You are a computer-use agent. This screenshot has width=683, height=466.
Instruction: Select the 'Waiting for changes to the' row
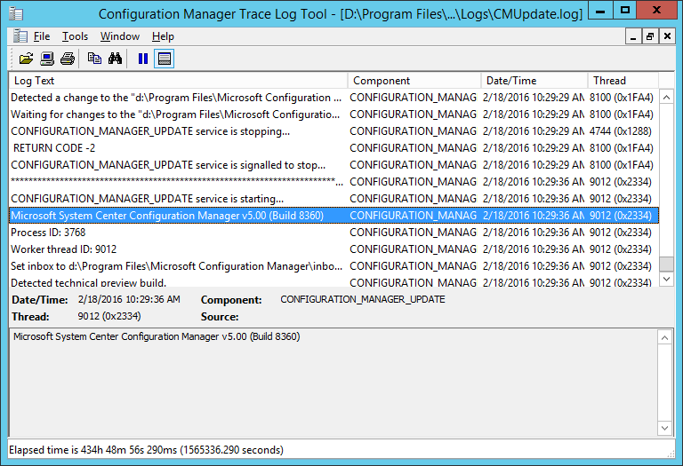click(x=334, y=115)
